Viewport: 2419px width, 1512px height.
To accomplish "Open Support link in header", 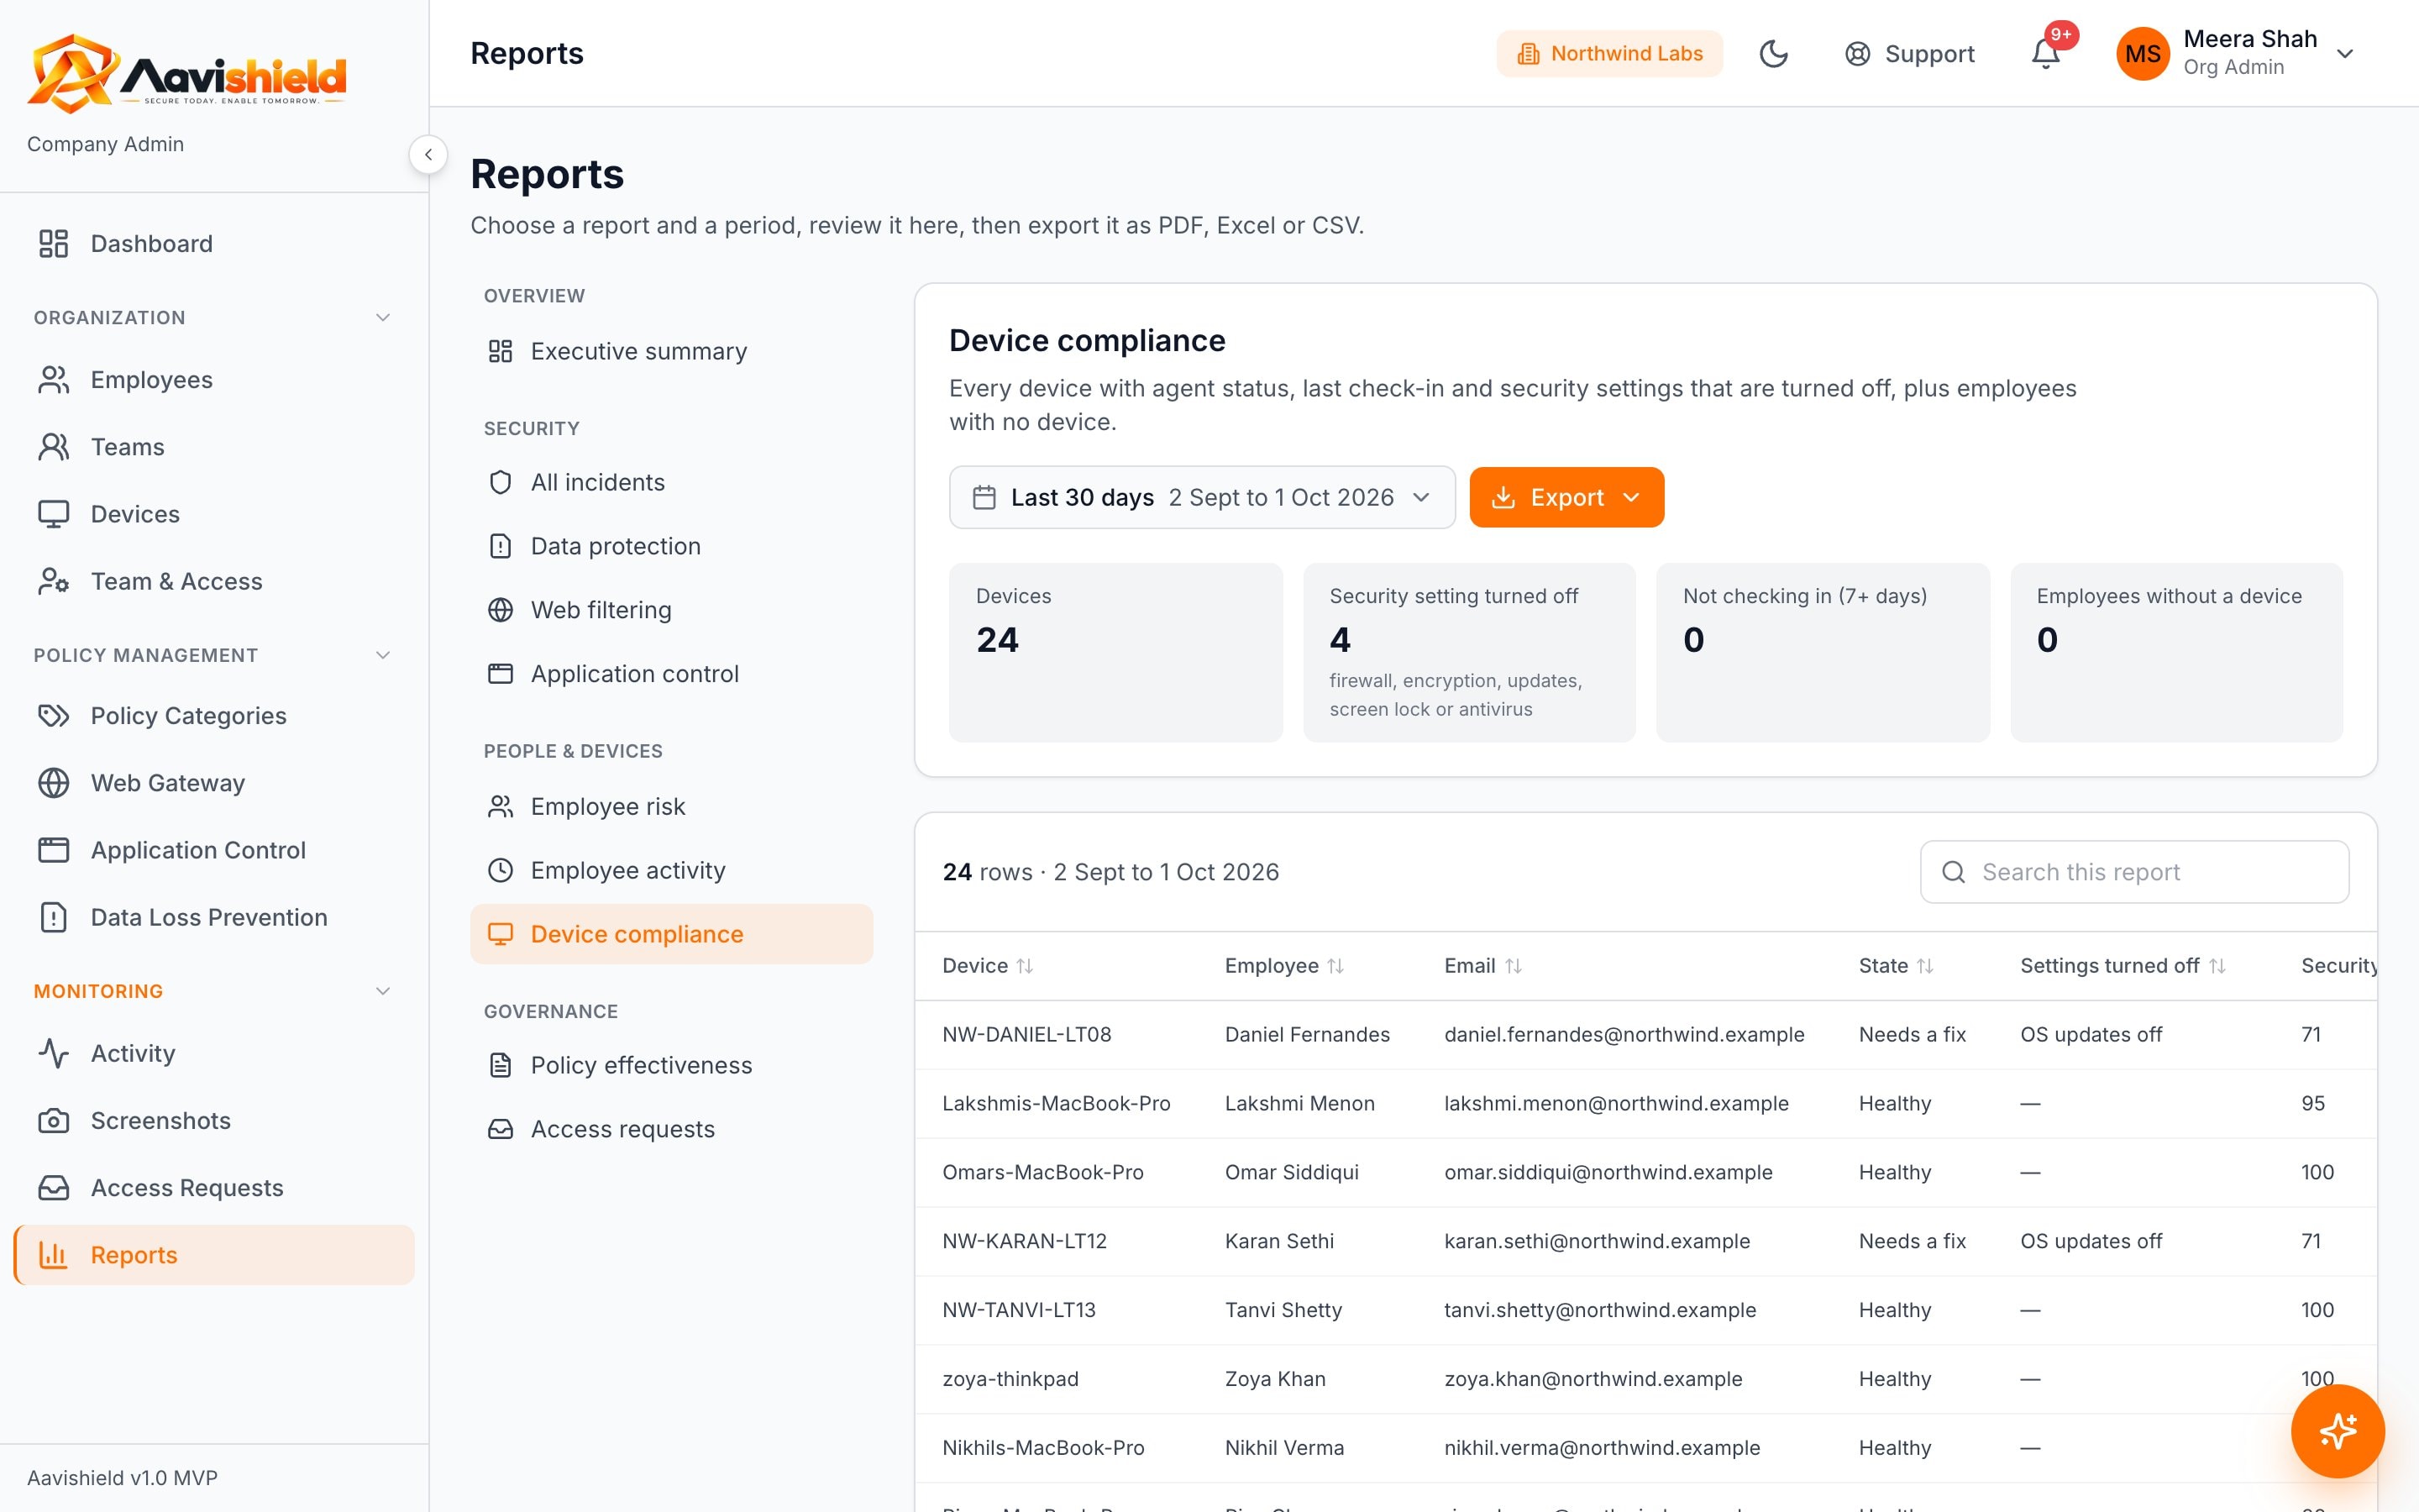I will coord(1909,53).
